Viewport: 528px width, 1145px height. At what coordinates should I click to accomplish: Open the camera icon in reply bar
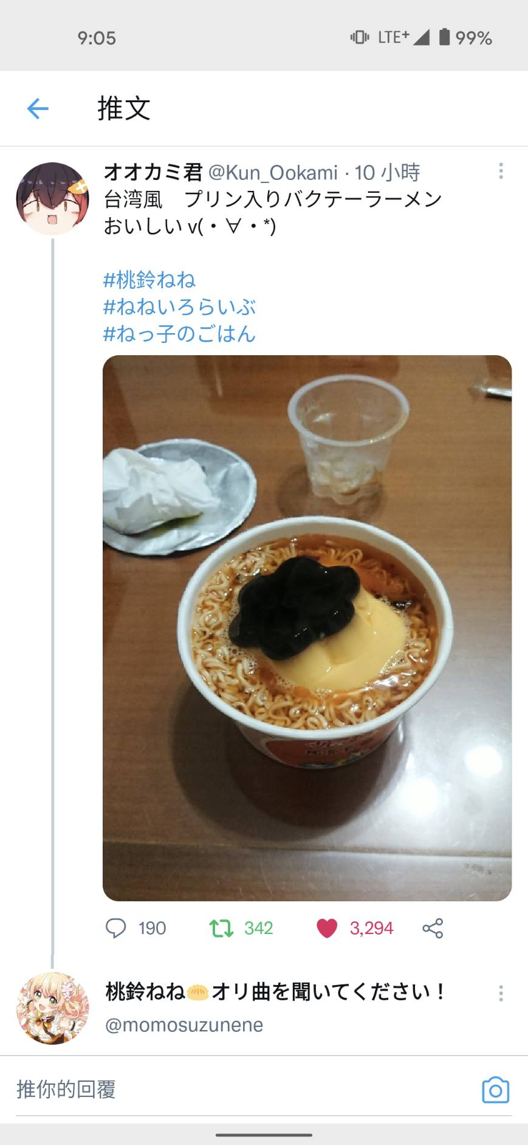(495, 1090)
